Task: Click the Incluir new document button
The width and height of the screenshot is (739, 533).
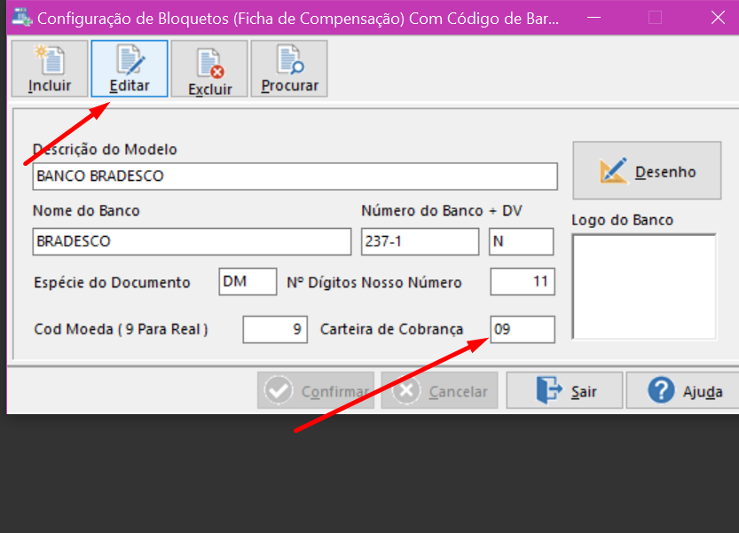Action: (50, 69)
